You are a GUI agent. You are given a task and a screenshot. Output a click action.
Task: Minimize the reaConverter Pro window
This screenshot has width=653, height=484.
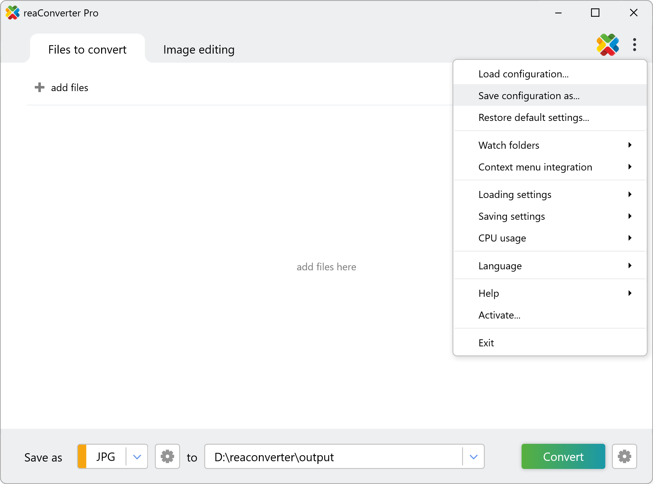(x=558, y=13)
